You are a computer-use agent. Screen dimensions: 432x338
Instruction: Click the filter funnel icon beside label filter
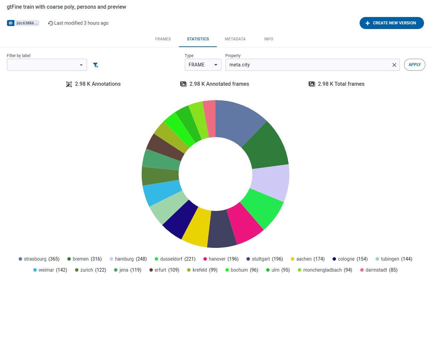click(x=96, y=65)
